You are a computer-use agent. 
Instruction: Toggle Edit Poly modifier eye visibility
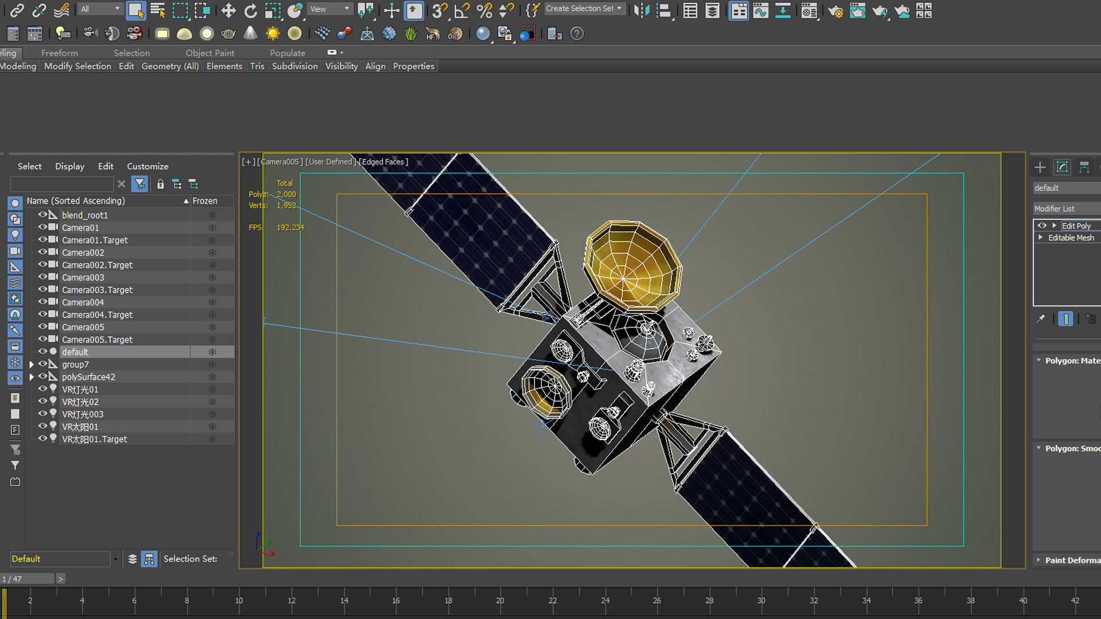[x=1042, y=226]
